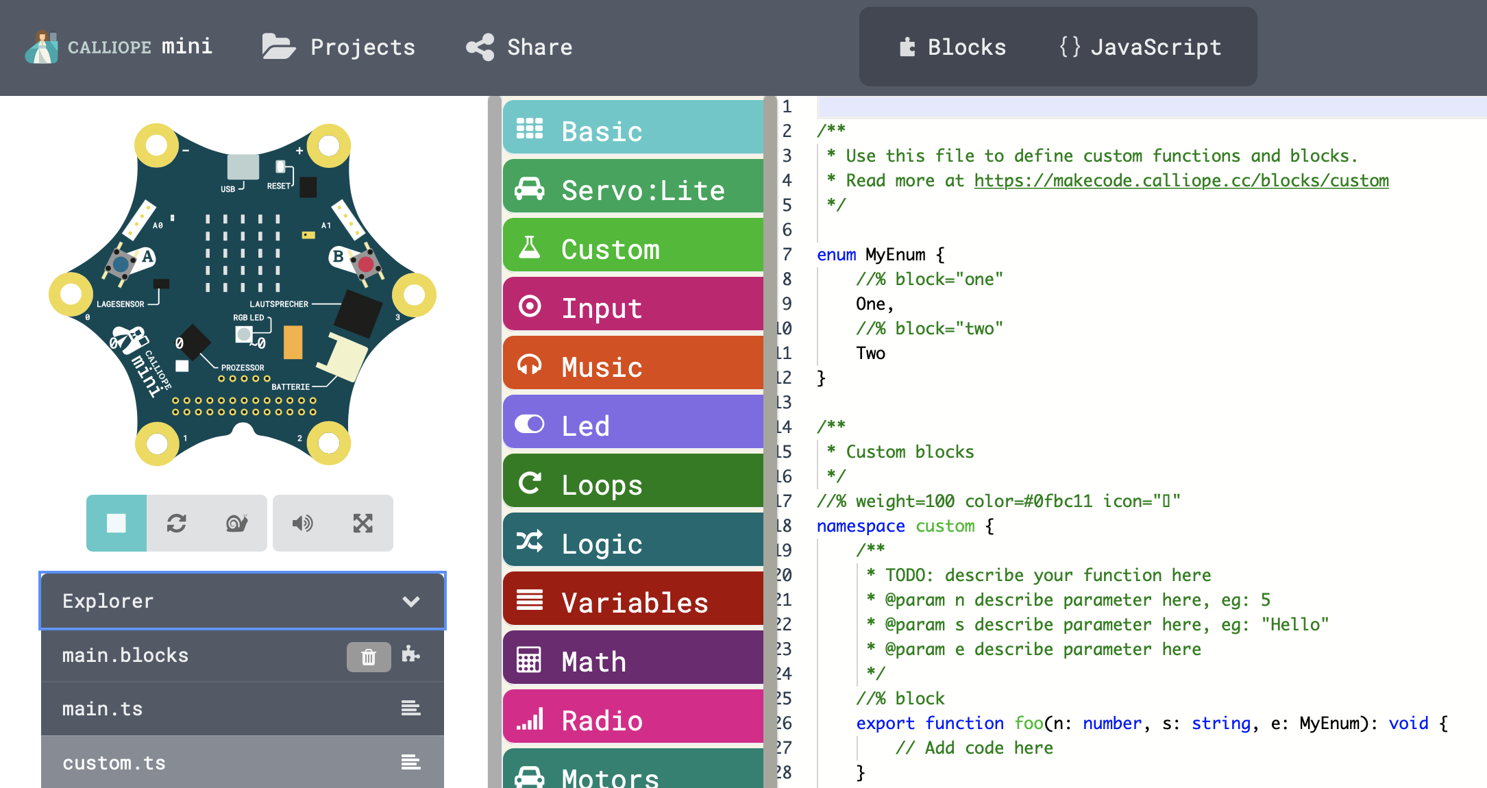The width and height of the screenshot is (1487, 788).
Task: Click pin 1 pad on the board
Action: tap(157, 444)
